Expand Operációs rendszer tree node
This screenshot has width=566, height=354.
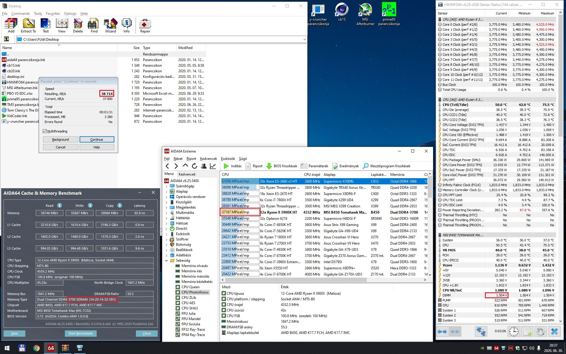pos(167,197)
